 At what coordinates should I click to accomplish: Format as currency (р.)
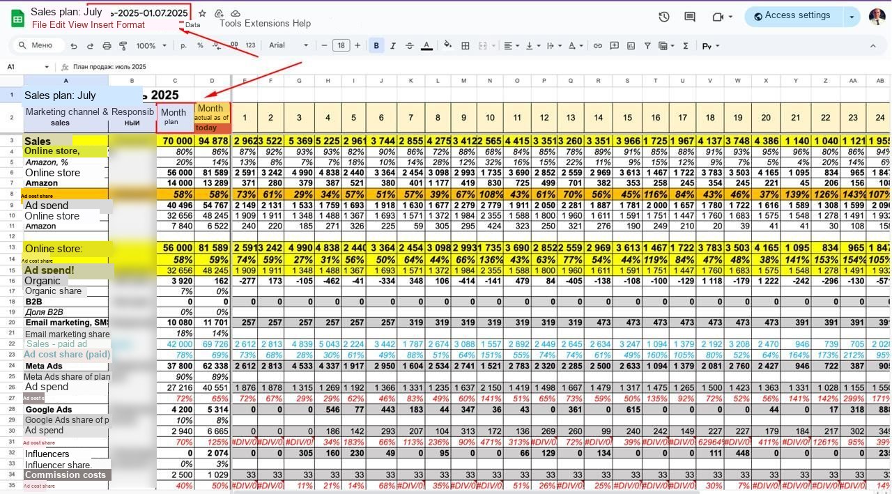coord(183,46)
